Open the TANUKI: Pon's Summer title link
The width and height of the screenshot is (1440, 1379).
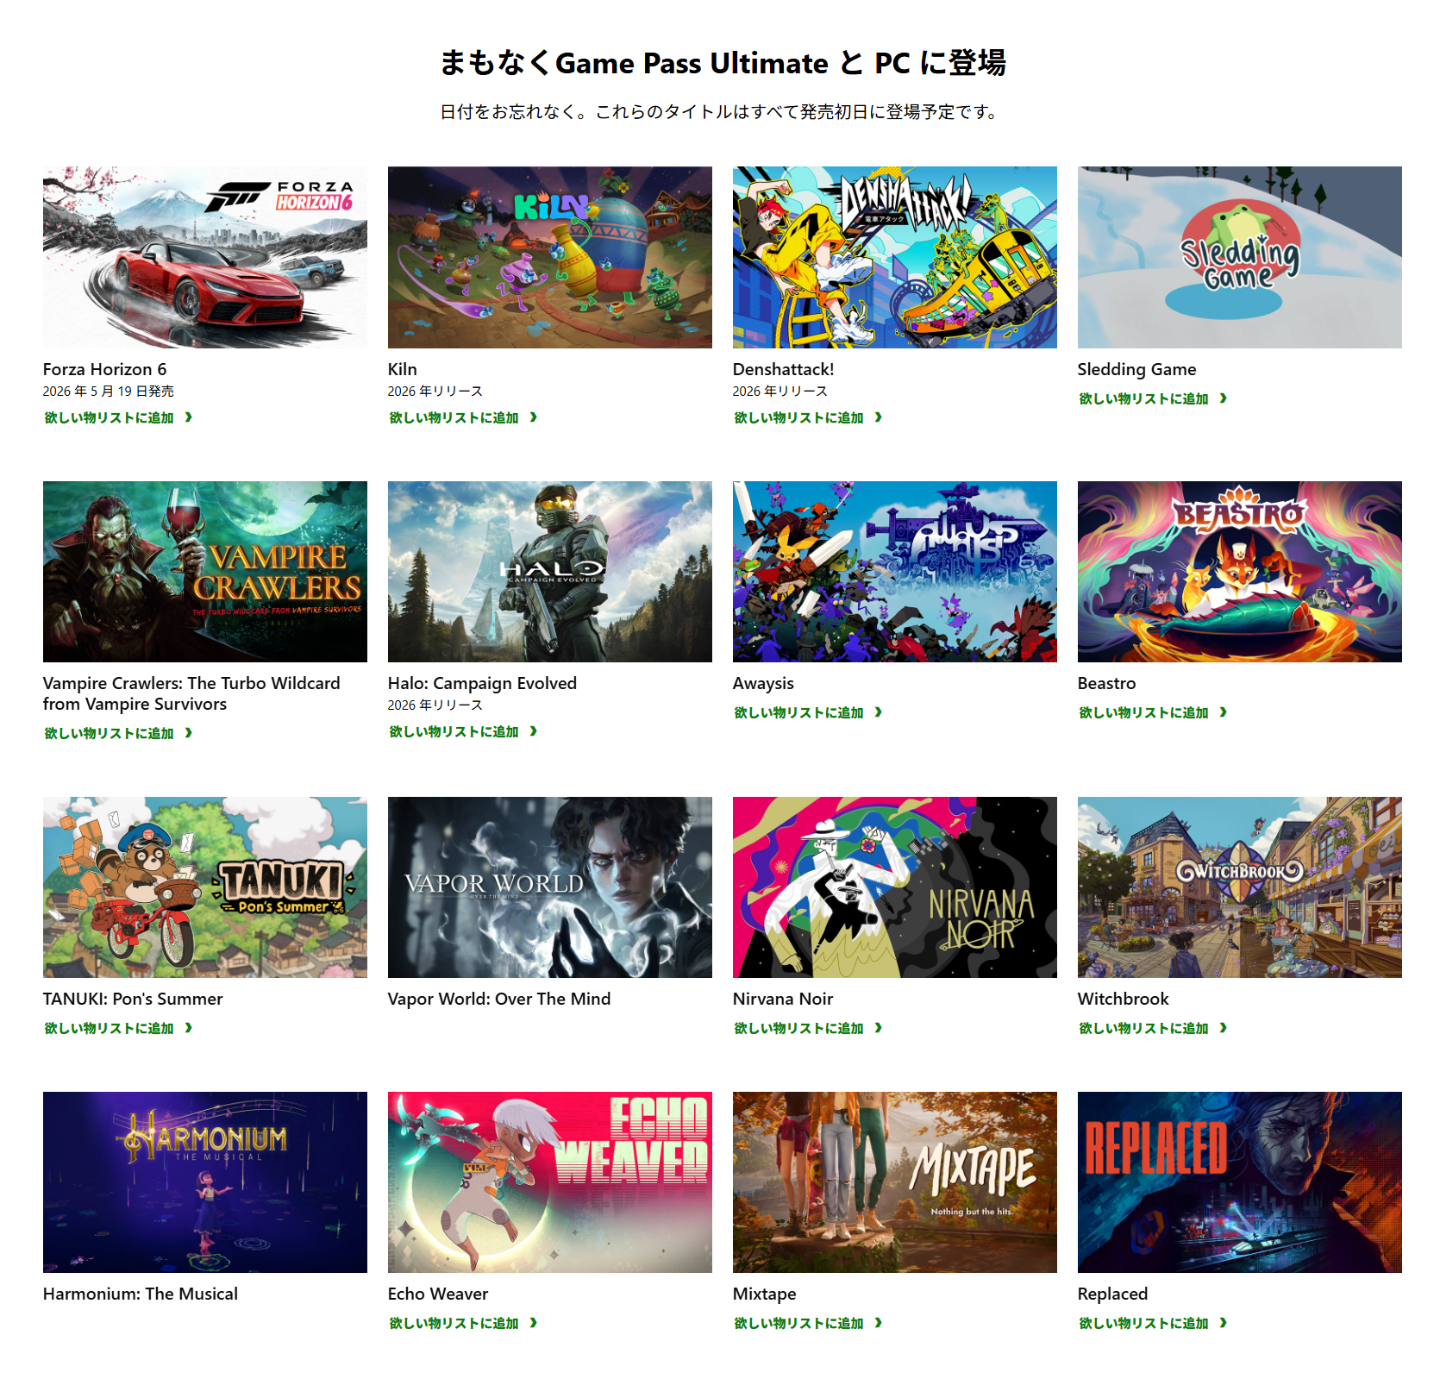133,999
